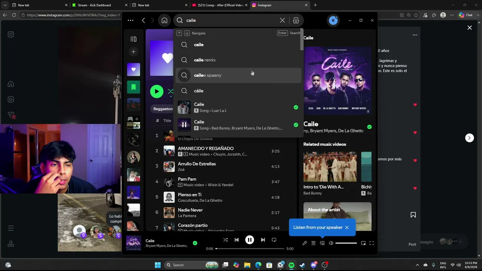Image resolution: width=482 pixels, height=271 pixels.
Task: Switch Spotify to full screen view
Action: [x=372, y=243]
